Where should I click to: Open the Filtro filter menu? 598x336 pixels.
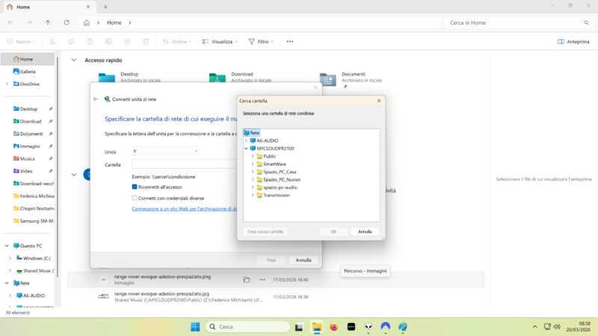click(261, 42)
